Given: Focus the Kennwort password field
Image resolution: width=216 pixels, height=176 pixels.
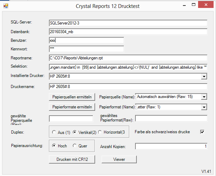Looking at the screenshot, I should point(86,49).
